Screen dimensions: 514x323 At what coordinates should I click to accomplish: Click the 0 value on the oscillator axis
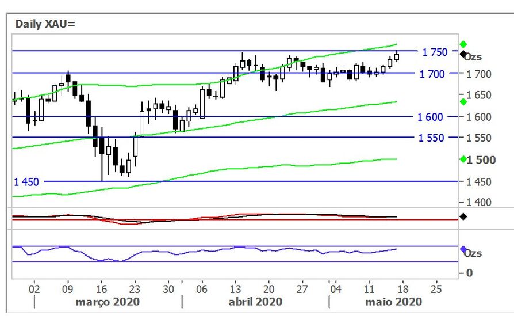pos(470,272)
